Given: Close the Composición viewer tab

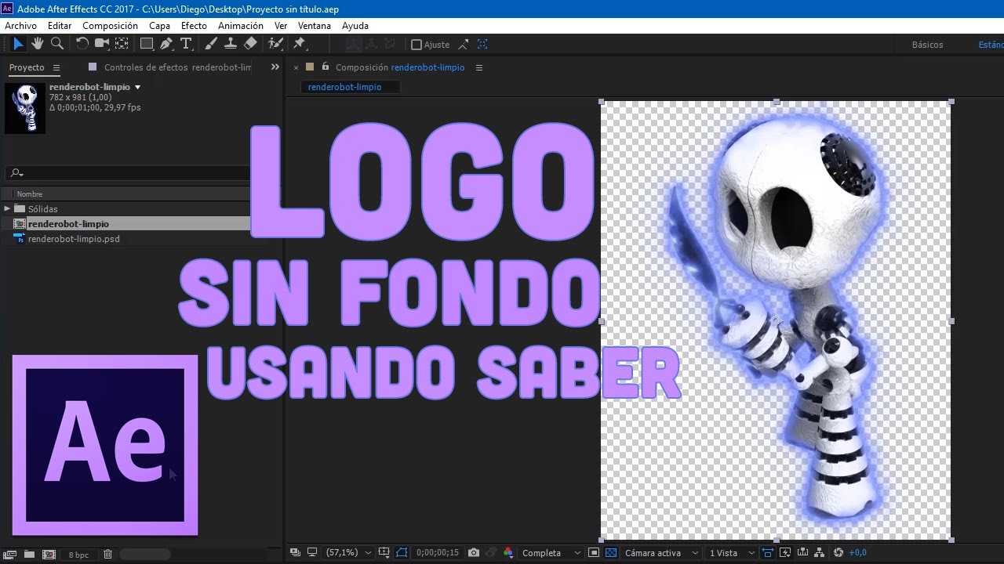Looking at the screenshot, I should coord(296,67).
